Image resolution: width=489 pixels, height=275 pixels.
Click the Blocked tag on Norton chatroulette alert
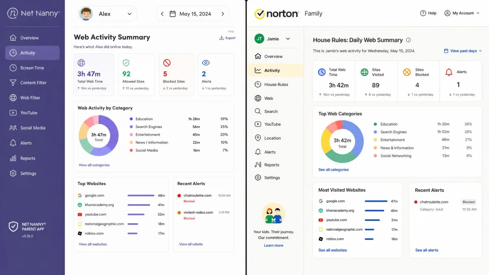[469, 202]
